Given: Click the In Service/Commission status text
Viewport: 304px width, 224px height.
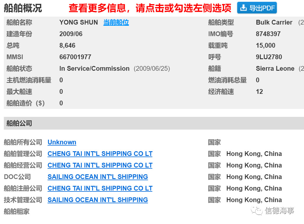Looking at the screenshot, I should [x=94, y=69].
